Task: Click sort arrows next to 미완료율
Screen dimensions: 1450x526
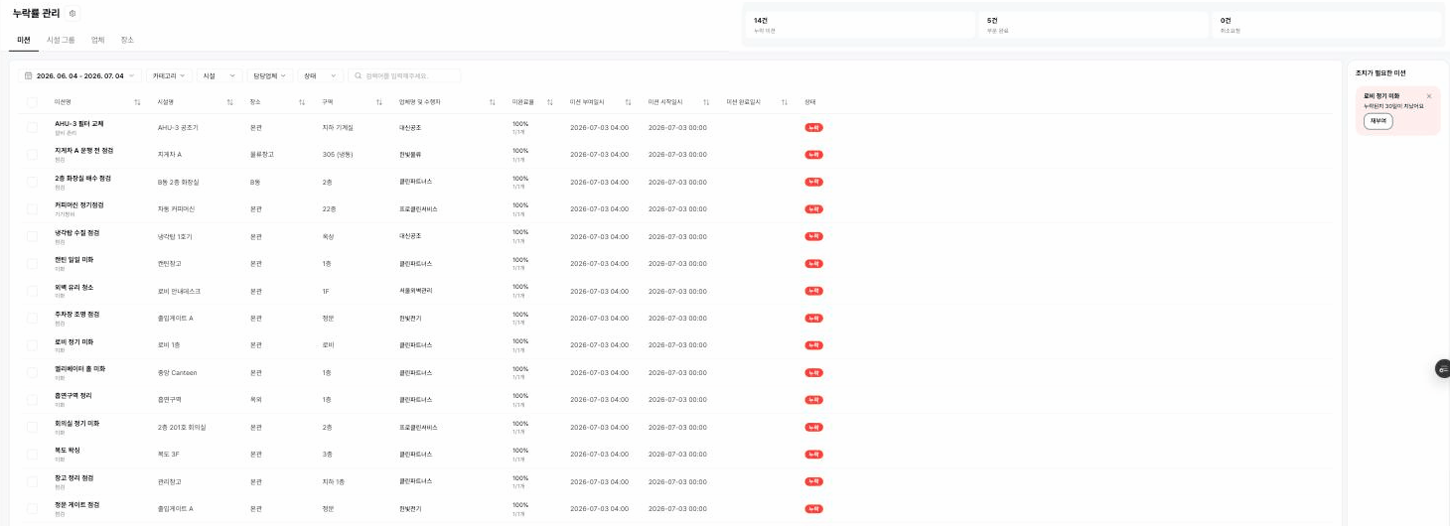Action: 549,102
